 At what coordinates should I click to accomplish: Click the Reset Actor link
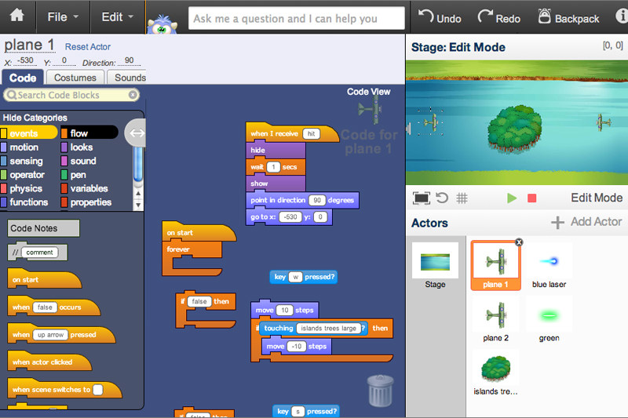(88, 47)
